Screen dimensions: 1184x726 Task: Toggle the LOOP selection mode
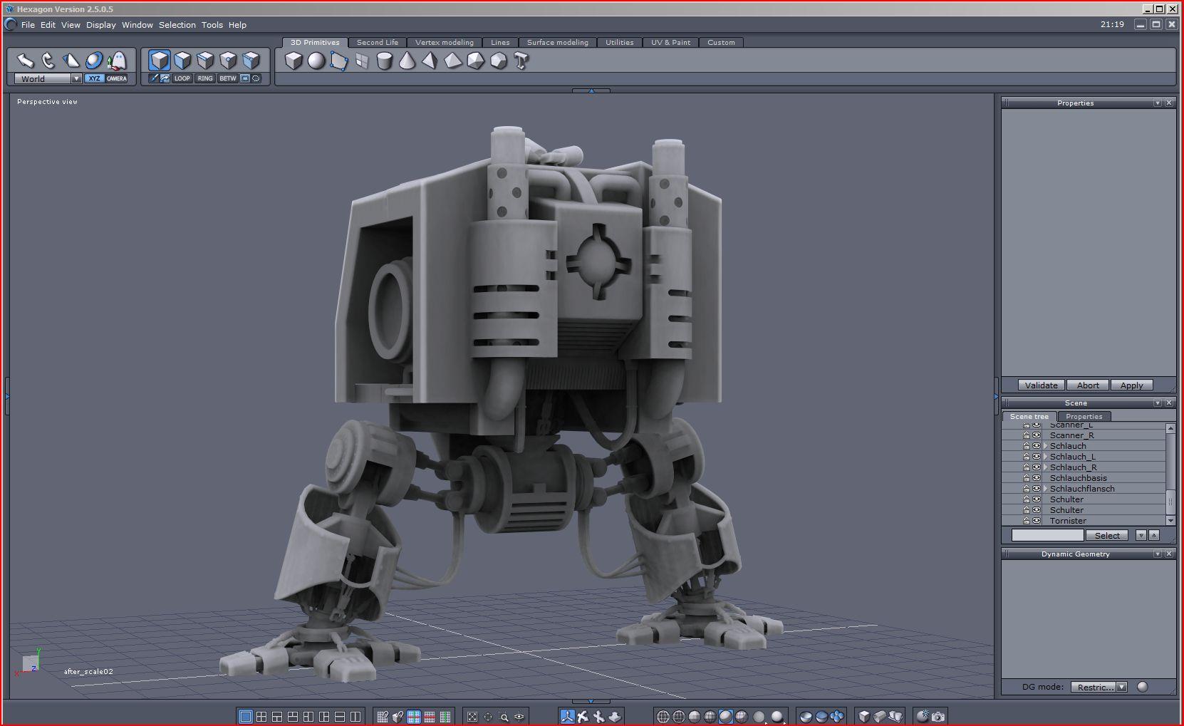click(182, 78)
